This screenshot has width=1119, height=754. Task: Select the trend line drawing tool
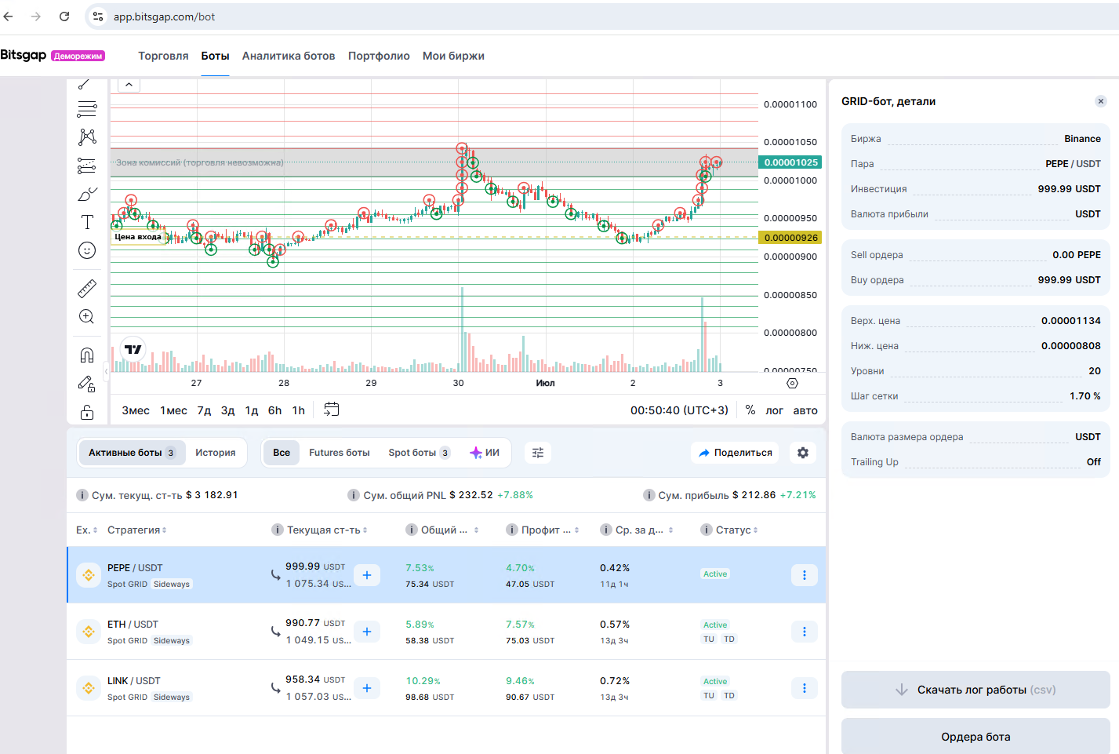(85, 84)
